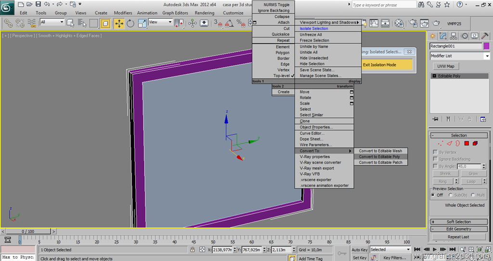Open the View reference coordinate dropdown
Viewport: 493px width, 261px height.
coord(160,22)
